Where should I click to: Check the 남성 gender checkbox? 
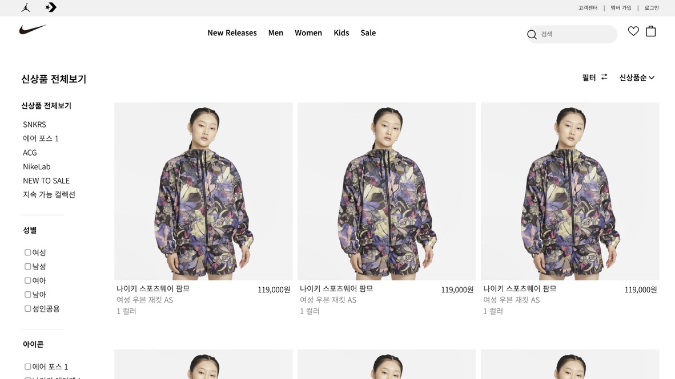(x=27, y=266)
